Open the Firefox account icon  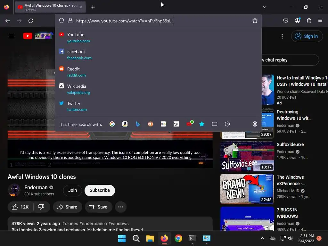pos(297,20)
